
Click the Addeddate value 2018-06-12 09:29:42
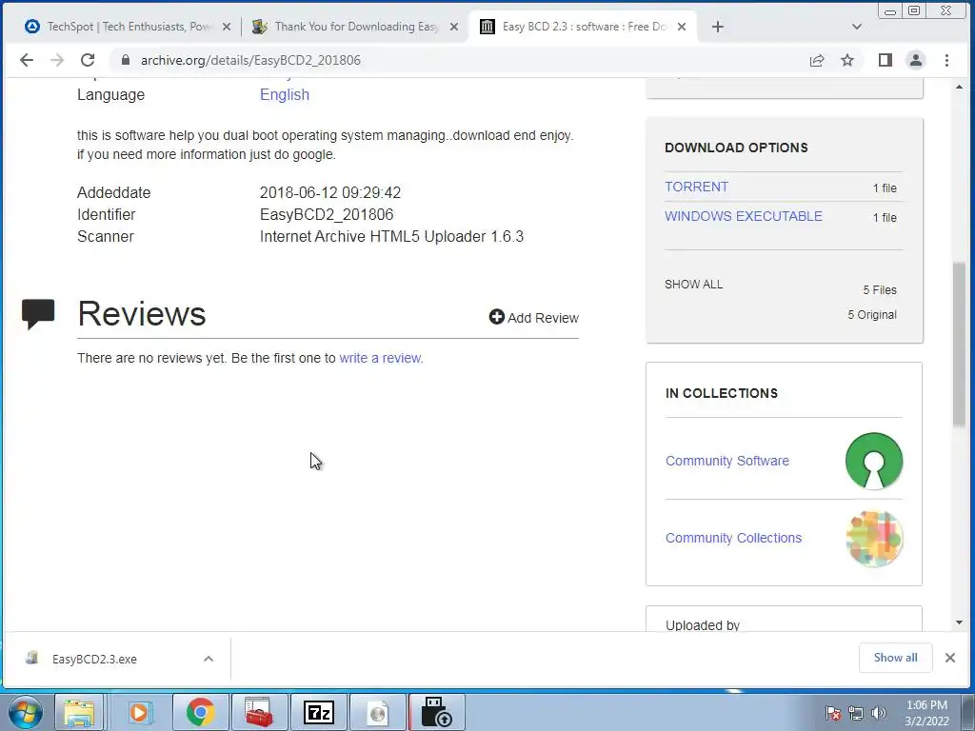(330, 192)
